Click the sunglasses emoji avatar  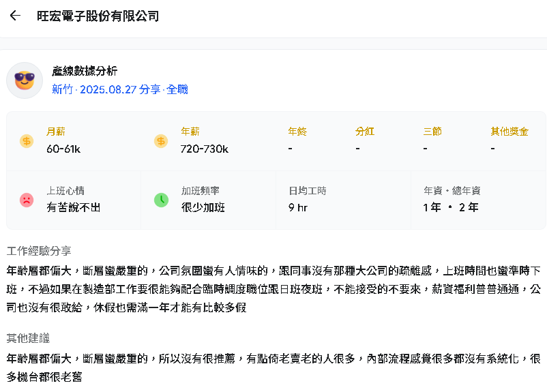[25, 80]
